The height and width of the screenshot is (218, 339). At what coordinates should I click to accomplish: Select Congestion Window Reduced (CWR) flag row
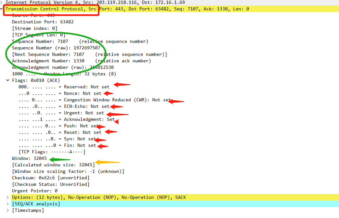click(95, 100)
